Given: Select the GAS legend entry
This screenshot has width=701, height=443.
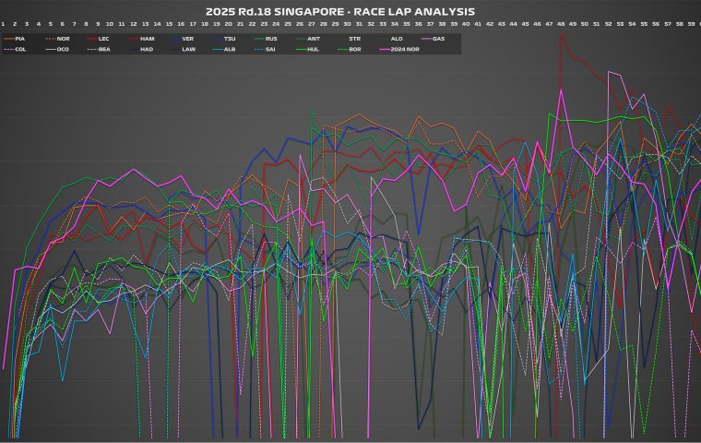Looking at the screenshot, I should tap(438, 39).
